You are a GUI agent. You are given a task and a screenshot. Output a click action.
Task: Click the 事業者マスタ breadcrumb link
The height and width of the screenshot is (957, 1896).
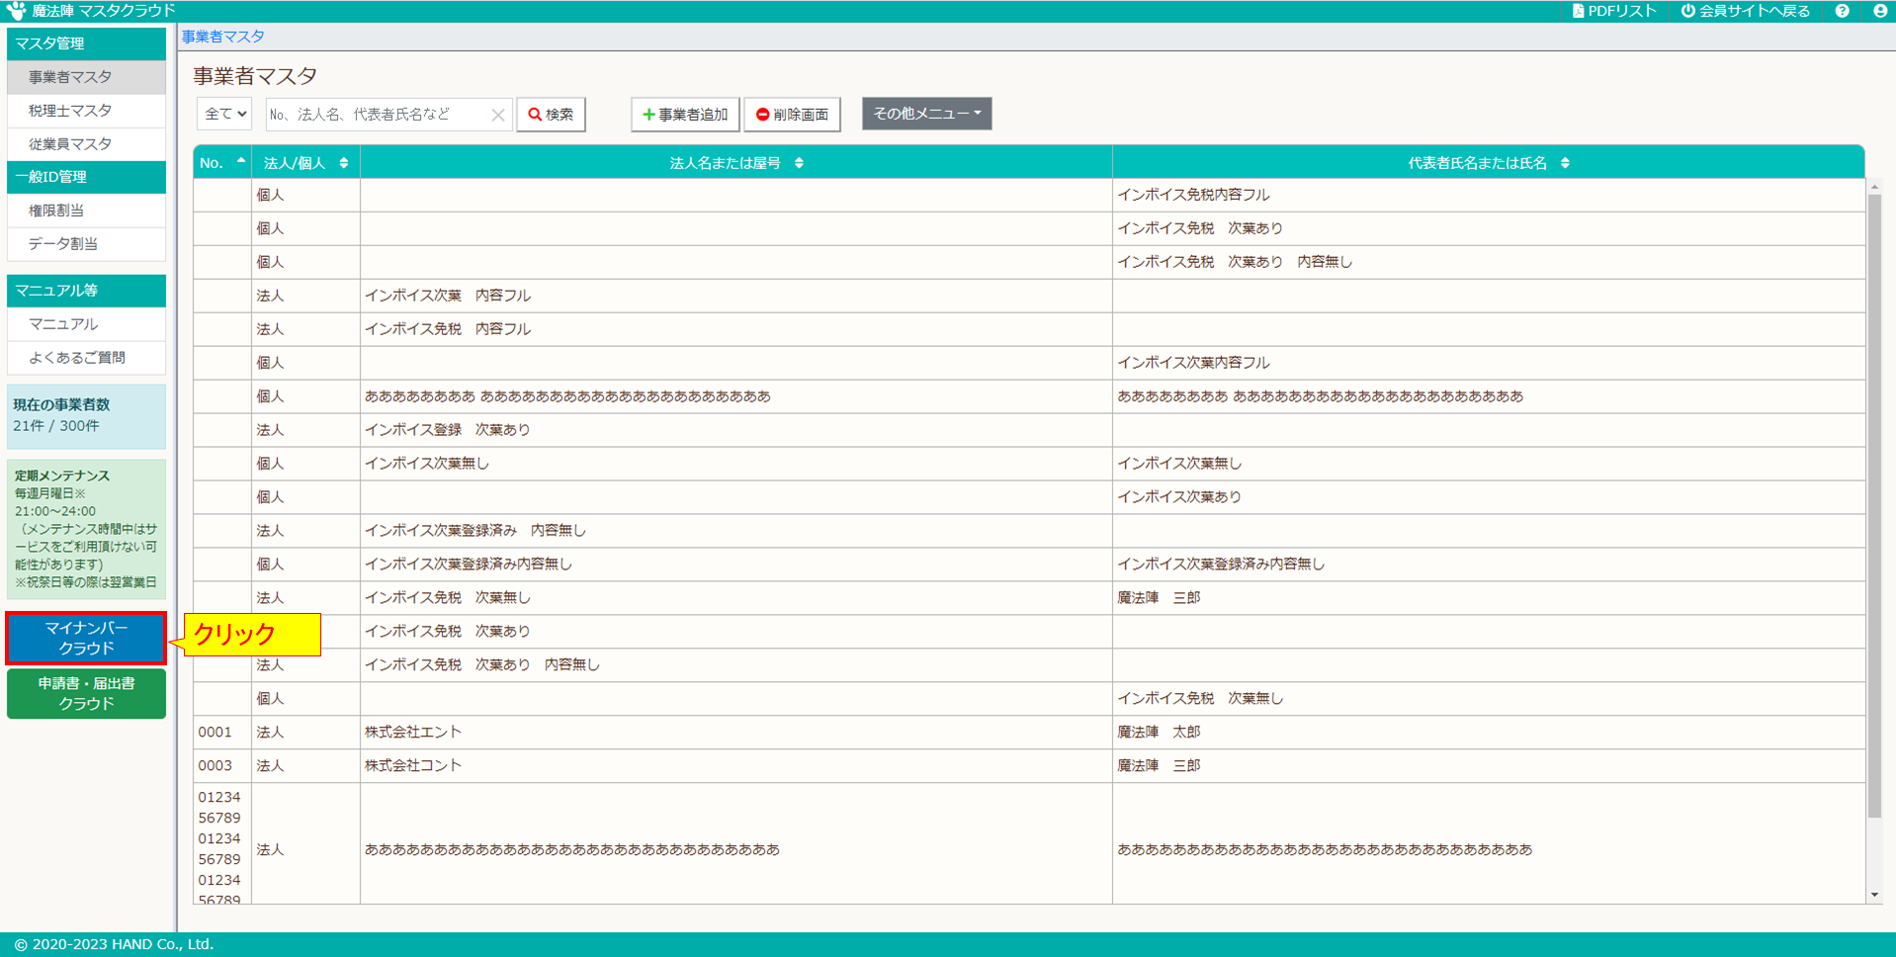click(x=222, y=37)
